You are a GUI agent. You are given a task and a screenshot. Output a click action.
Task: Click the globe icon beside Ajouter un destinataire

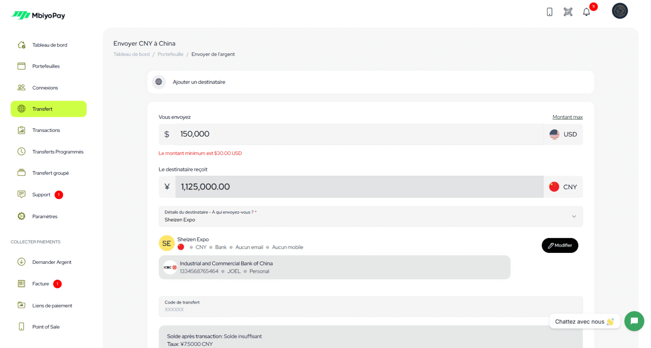(x=159, y=82)
